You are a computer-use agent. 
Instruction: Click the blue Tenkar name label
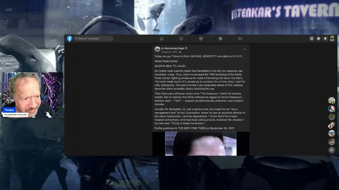pyautogui.click(x=9, y=110)
